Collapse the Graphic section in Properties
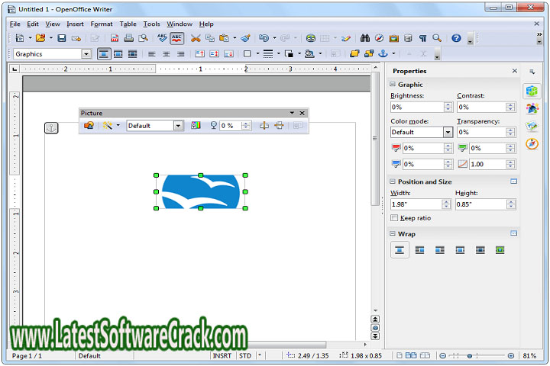The image size is (550, 366). (x=393, y=85)
